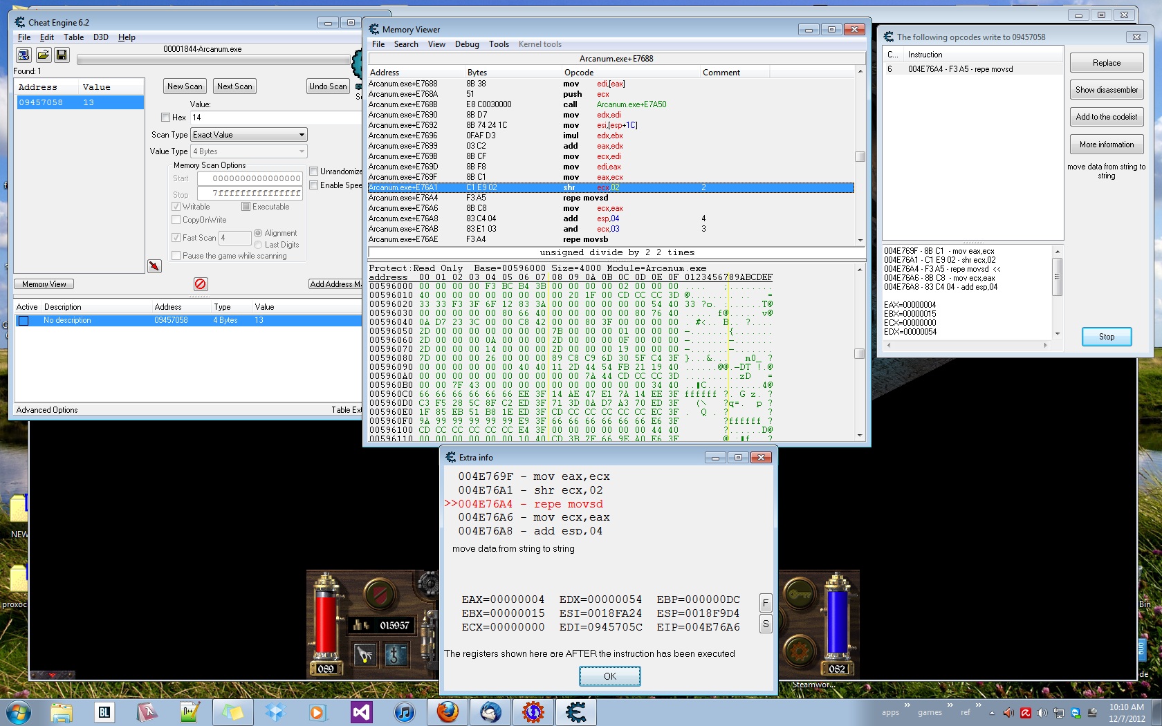The image size is (1162, 726).
Task: Open the Debug menu in Memory Viewer
Action: (x=467, y=44)
